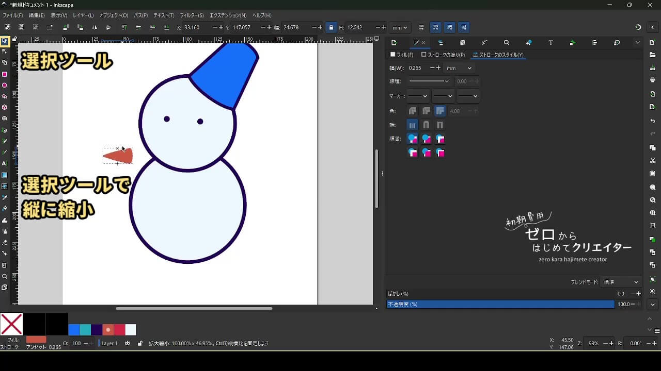Image resolution: width=661 pixels, height=371 pixels.
Task: Select the Rectangle tool in the toolbox
Action: click(x=5, y=74)
